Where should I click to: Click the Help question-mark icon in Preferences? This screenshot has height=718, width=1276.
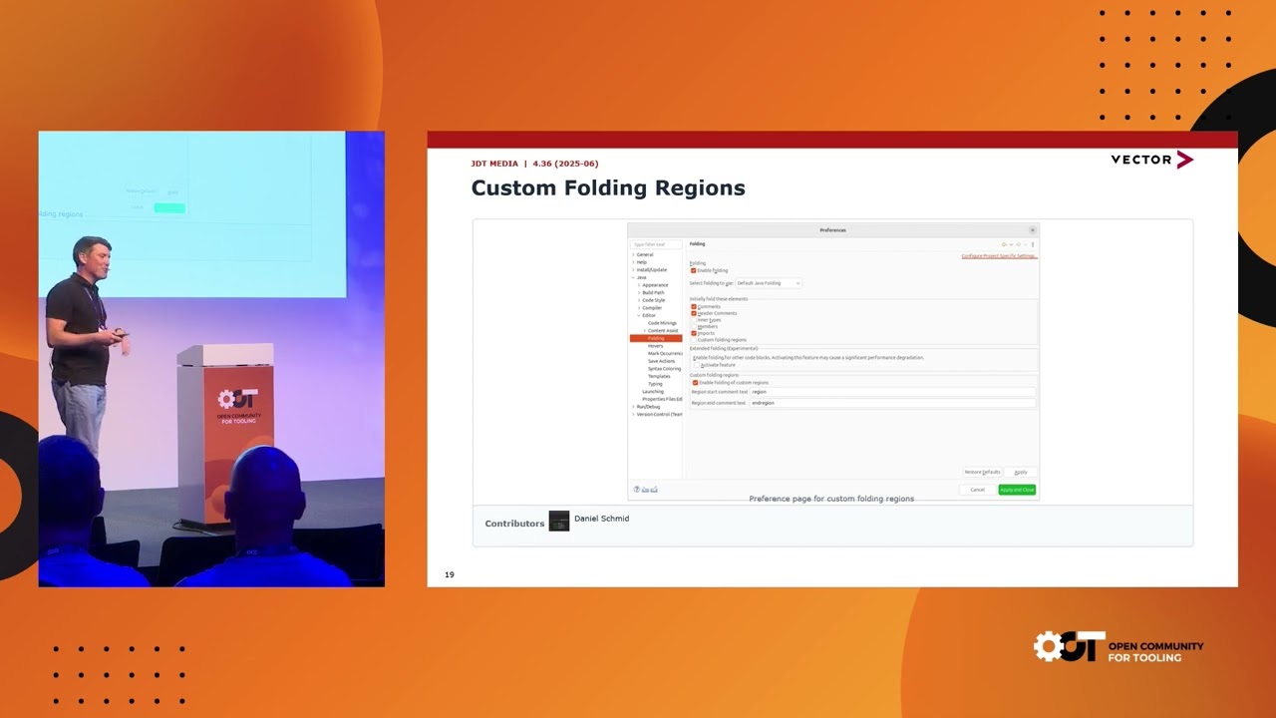click(636, 490)
